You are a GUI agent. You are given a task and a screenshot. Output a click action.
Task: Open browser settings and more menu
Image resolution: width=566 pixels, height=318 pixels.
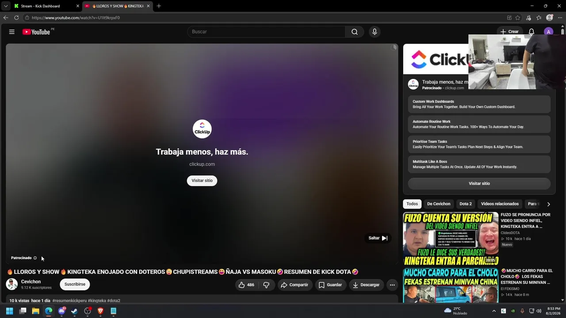[560, 18]
